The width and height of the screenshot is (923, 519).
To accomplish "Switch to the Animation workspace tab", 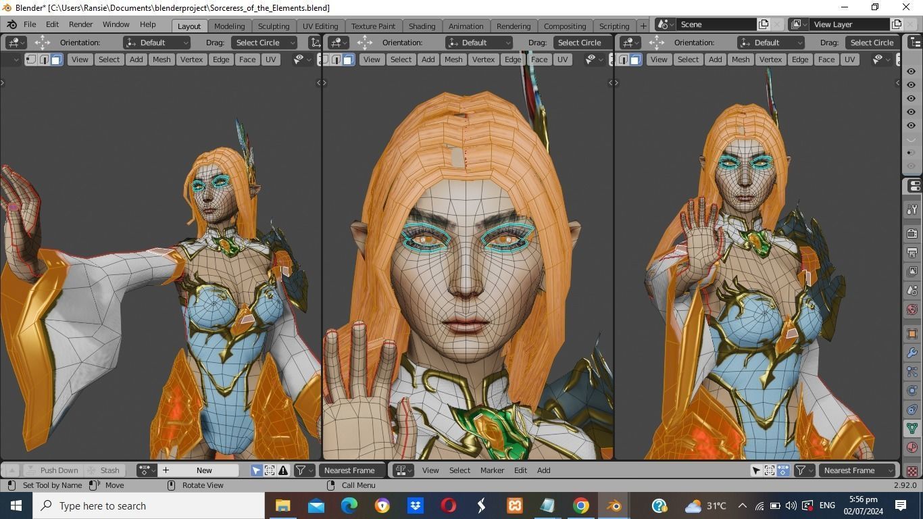I will click(466, 26).
